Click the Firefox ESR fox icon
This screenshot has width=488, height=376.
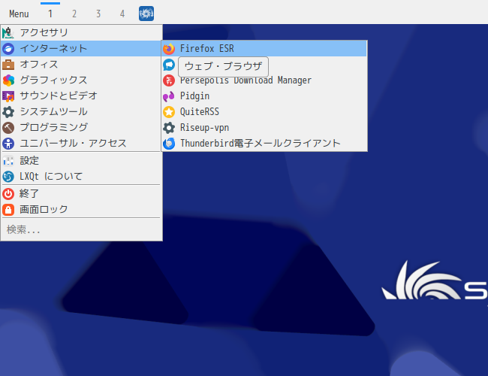169,49
